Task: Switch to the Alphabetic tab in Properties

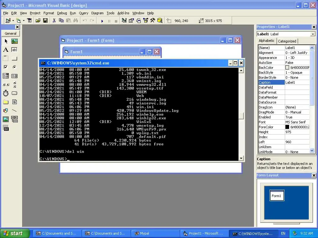Action: pos(266,41)
